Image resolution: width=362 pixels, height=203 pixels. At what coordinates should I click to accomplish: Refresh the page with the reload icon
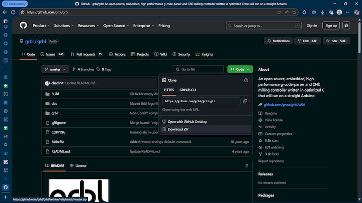[13, 12]
